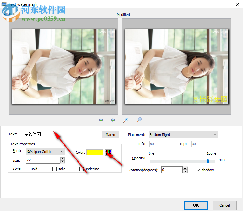Increase rotation with up arrow
This screenshot has width=243, height=211.
tap(185, 168)
